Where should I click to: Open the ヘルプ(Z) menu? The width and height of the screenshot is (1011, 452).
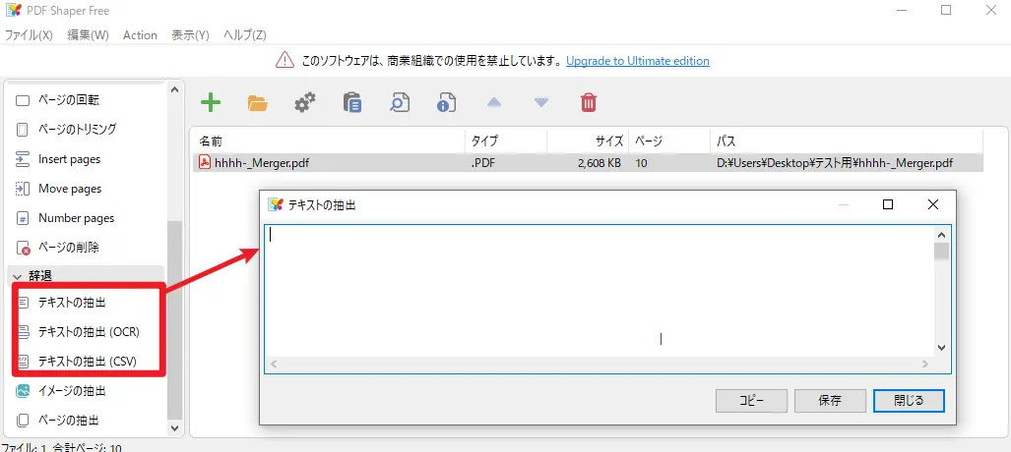pyautogui.click(x=244, y=35)
